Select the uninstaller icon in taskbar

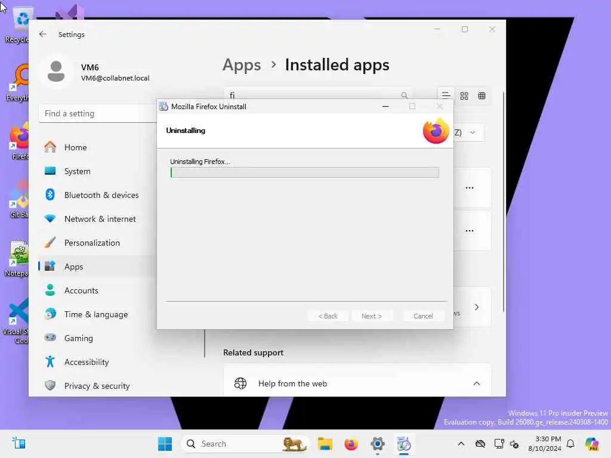click(x=404, y=444)
